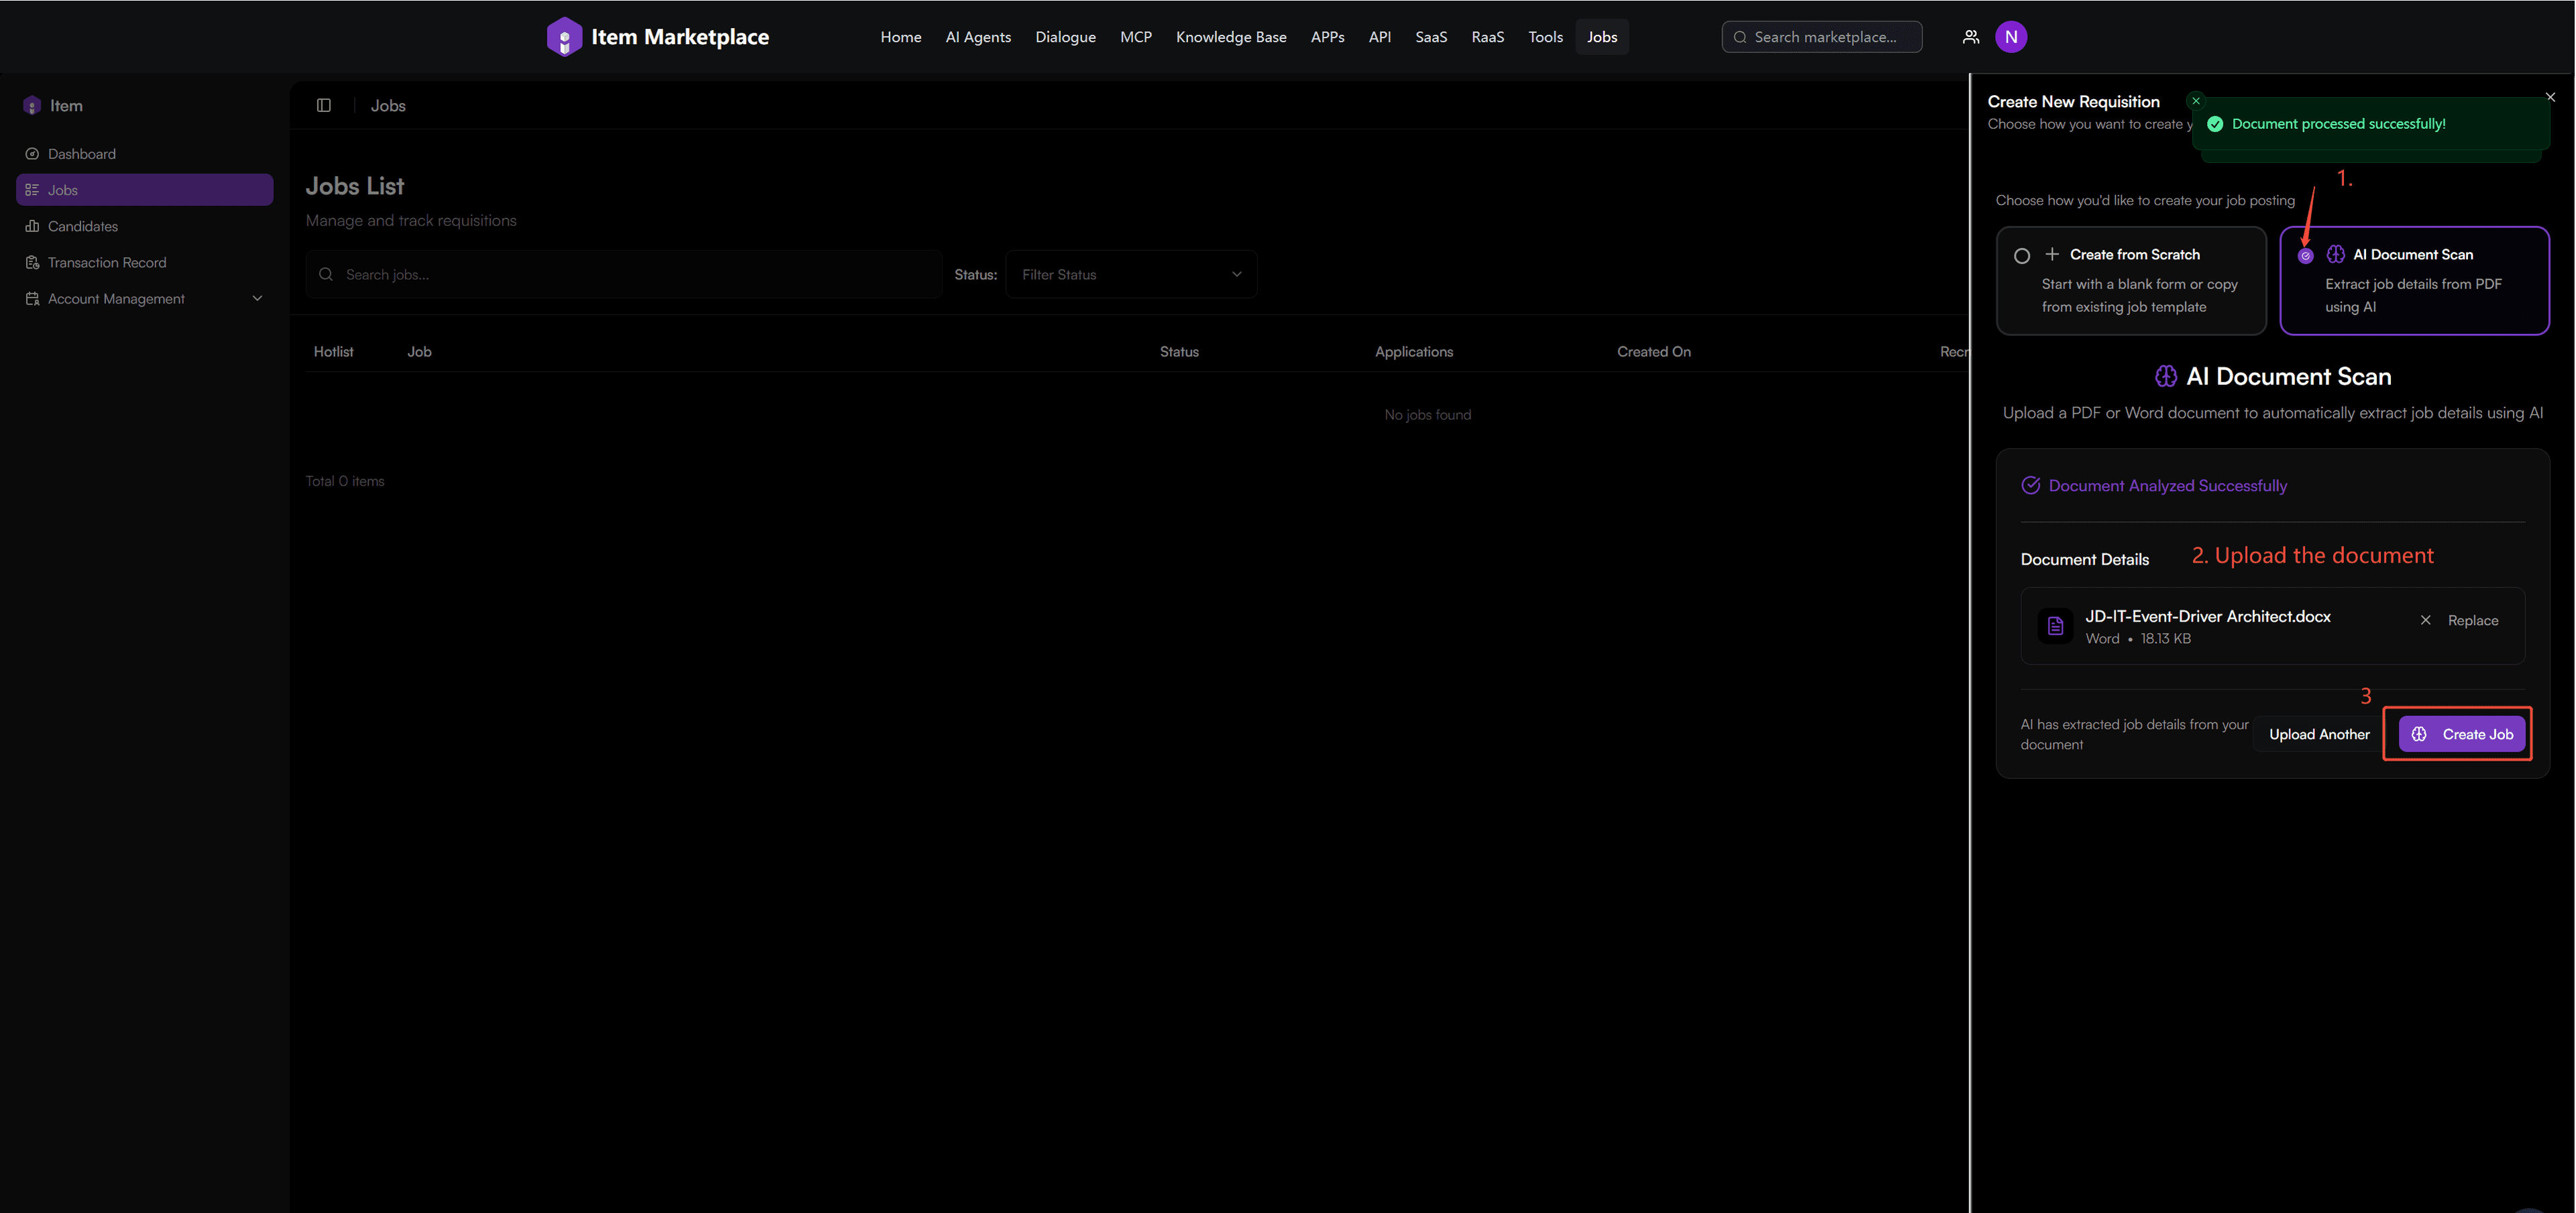The image size is (2576, 1213).
Task: Open the users/community icon in header
Action: [1970, 37]
